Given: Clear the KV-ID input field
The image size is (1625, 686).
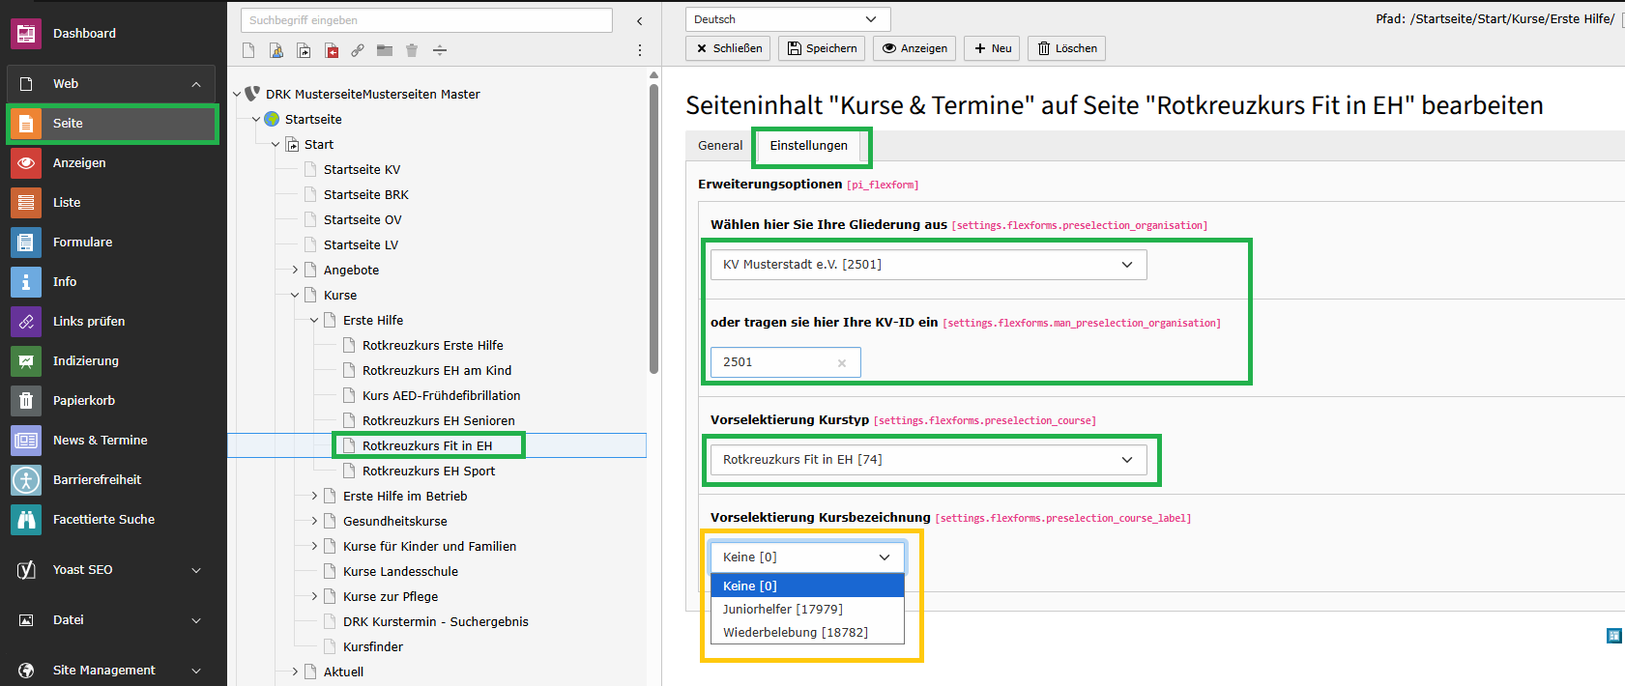Looking at the screenshot, I should (842, 363).
